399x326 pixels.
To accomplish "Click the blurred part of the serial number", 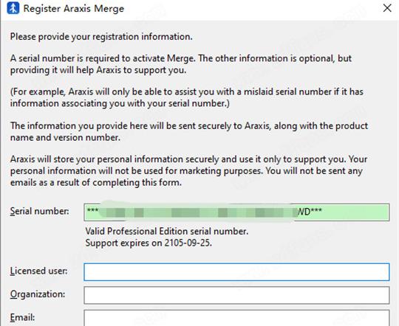I will click(x=196, y=212).
